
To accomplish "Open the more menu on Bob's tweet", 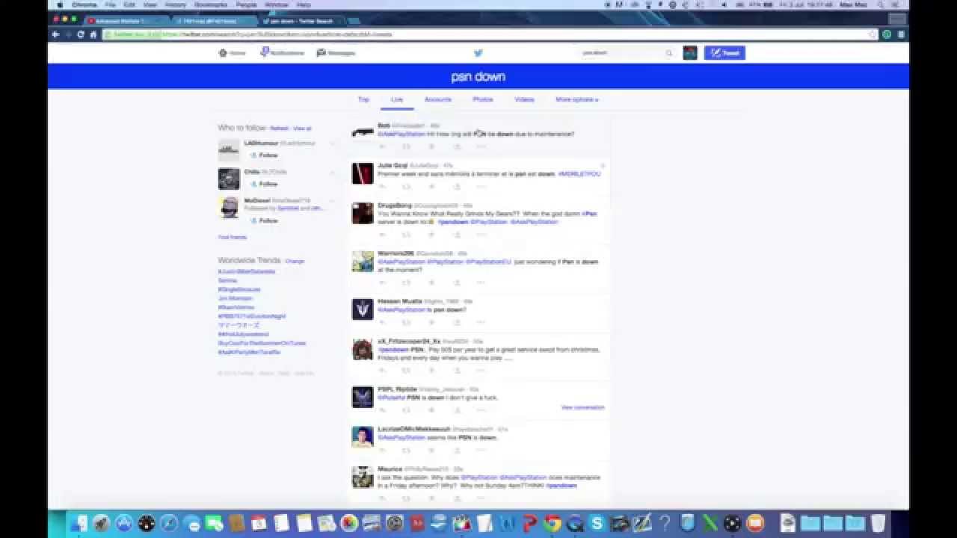I will pos(481,146).
